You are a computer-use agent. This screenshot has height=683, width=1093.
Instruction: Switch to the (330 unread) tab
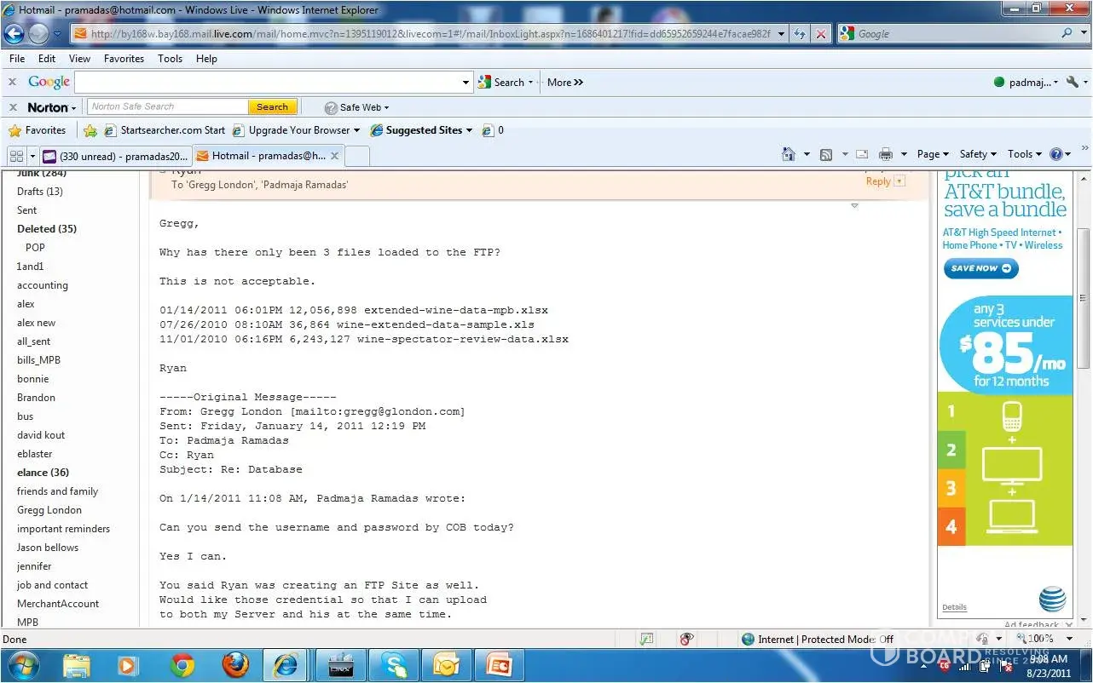tap(114, 156)
